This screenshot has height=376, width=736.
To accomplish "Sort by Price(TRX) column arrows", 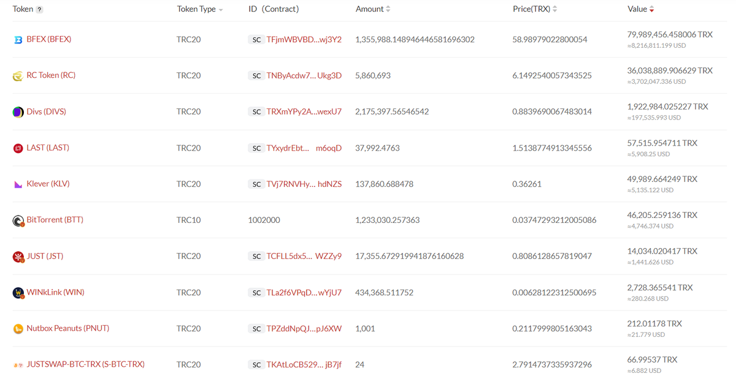I will click(555, 9).
